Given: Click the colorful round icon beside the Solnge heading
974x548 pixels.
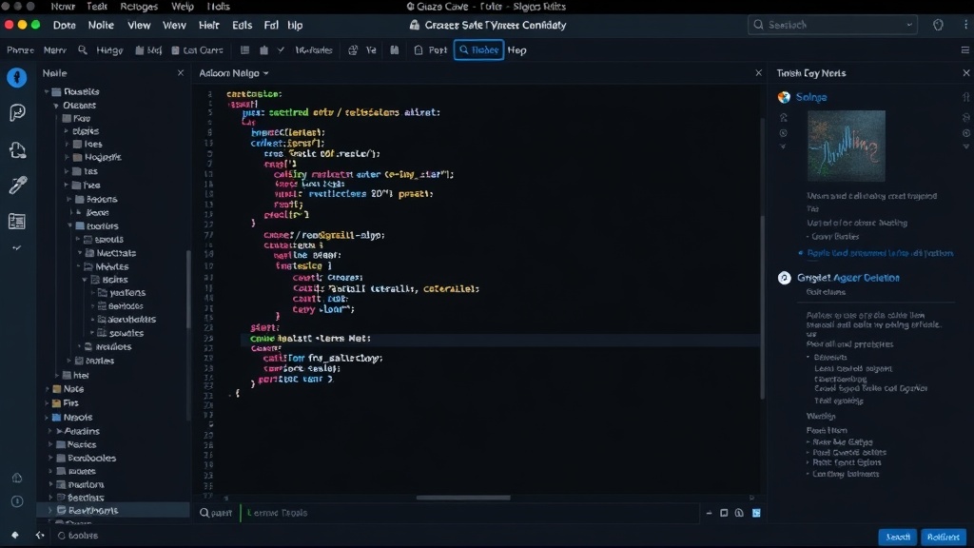Looking at the screenshot, I should (x=784, y=97).
